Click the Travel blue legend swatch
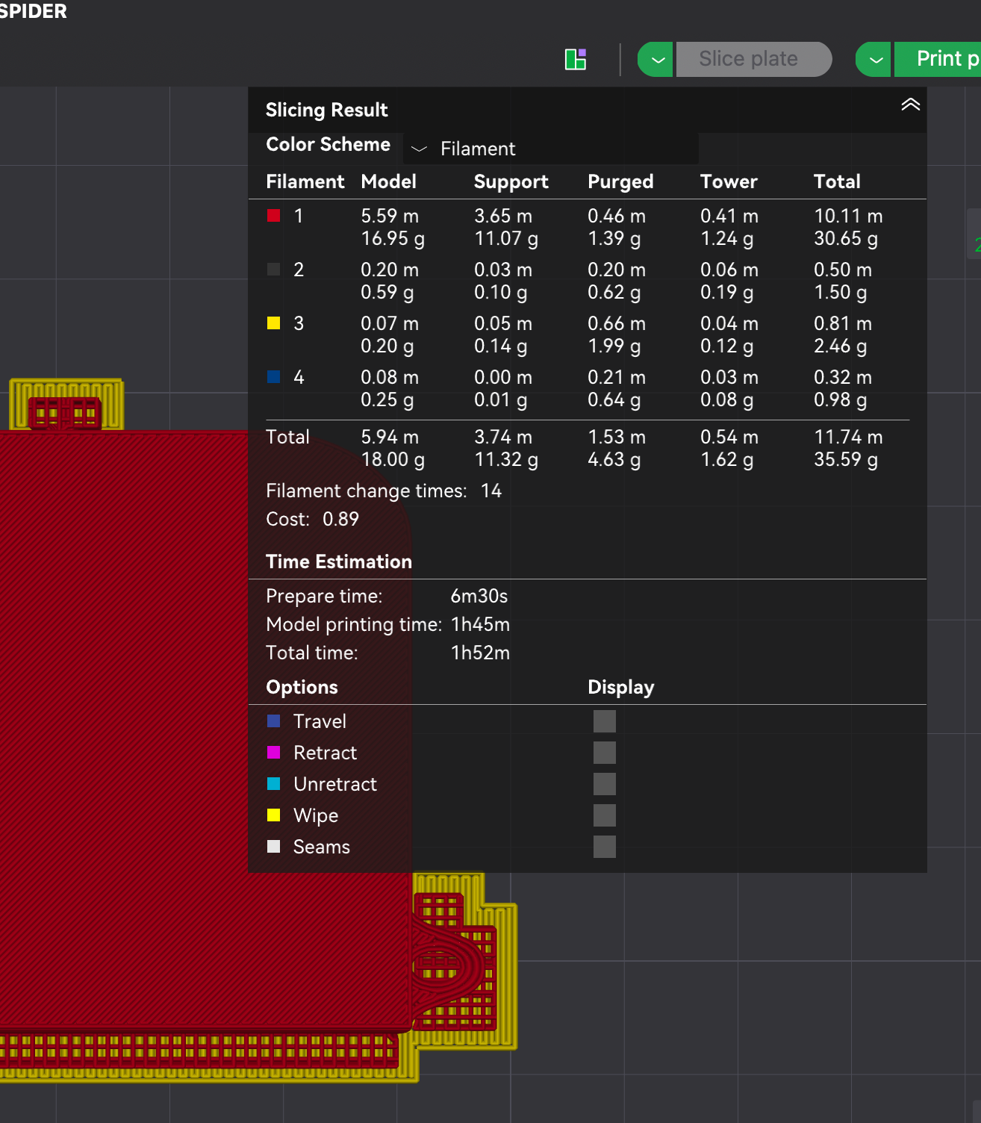The image size is (981, 1123). point(274,721)
